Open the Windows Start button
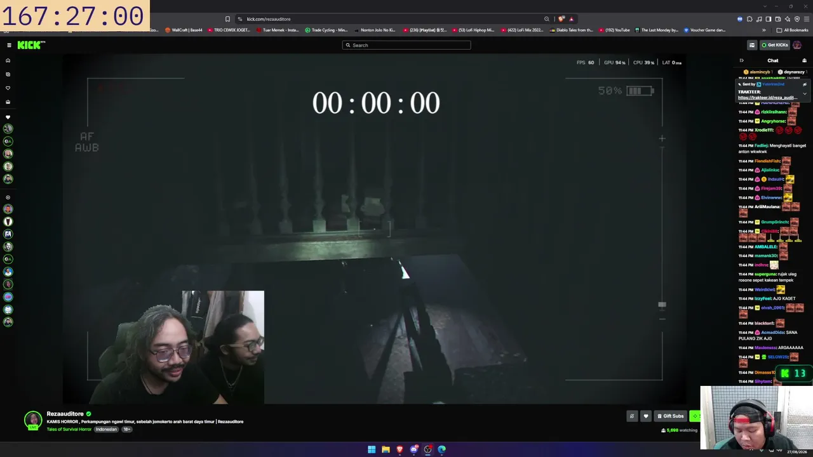Screen dimensions: 813x457 [x=372, y=449]
